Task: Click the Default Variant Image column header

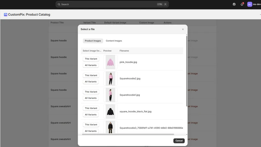Action: coord(115,23)
